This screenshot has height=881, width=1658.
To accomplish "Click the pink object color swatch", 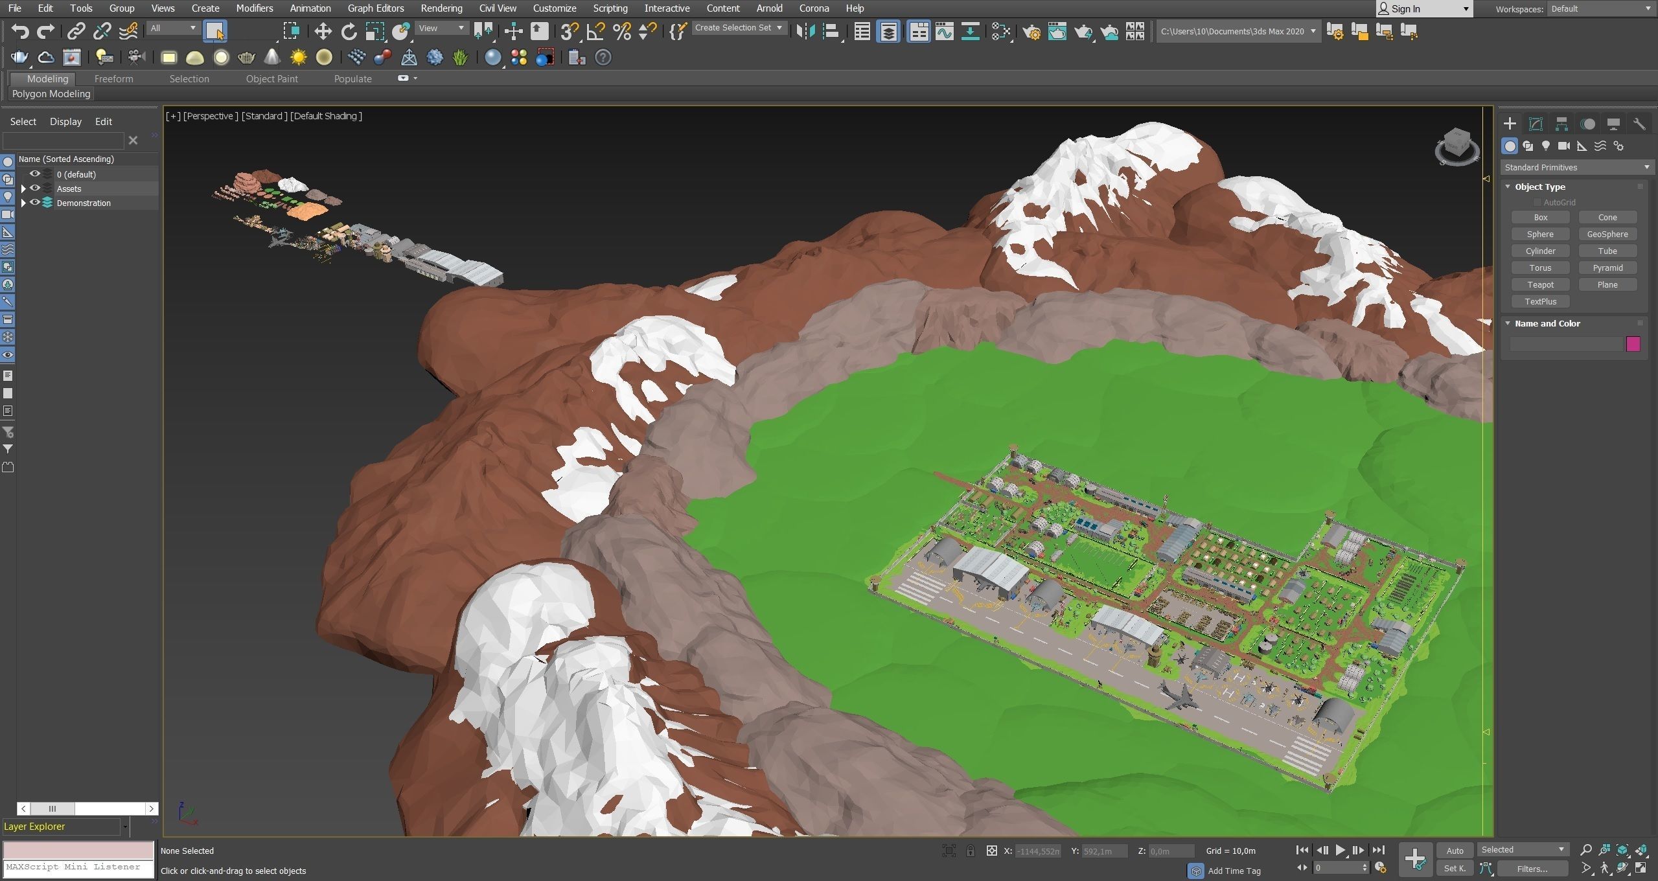I will click(x=1632, y=344).
